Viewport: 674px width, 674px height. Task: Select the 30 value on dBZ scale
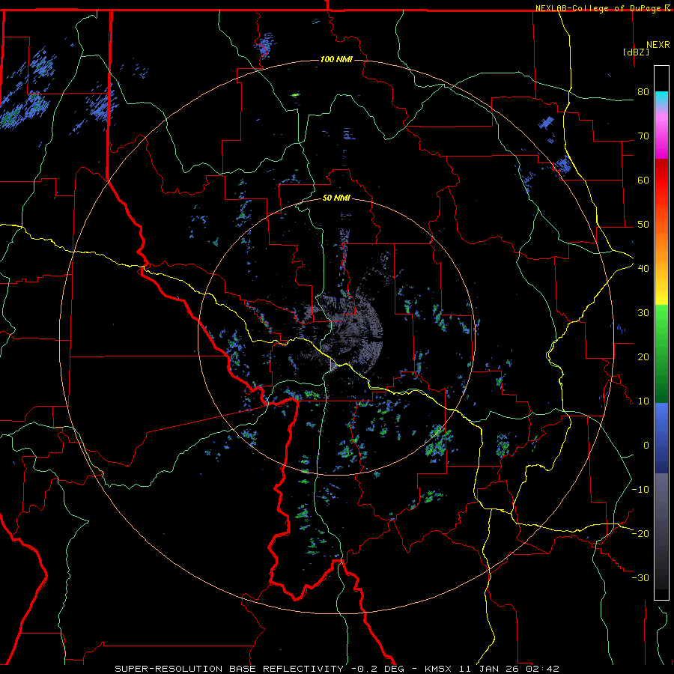pos(643,313)
